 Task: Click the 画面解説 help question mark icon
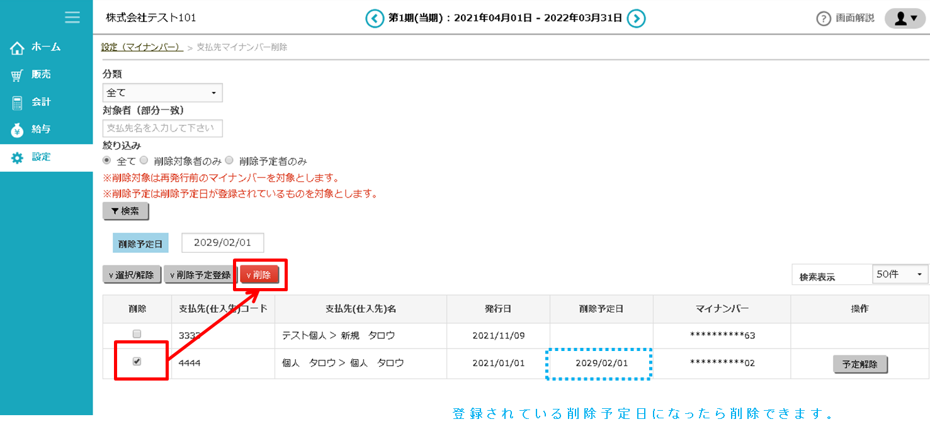point(824,19)
